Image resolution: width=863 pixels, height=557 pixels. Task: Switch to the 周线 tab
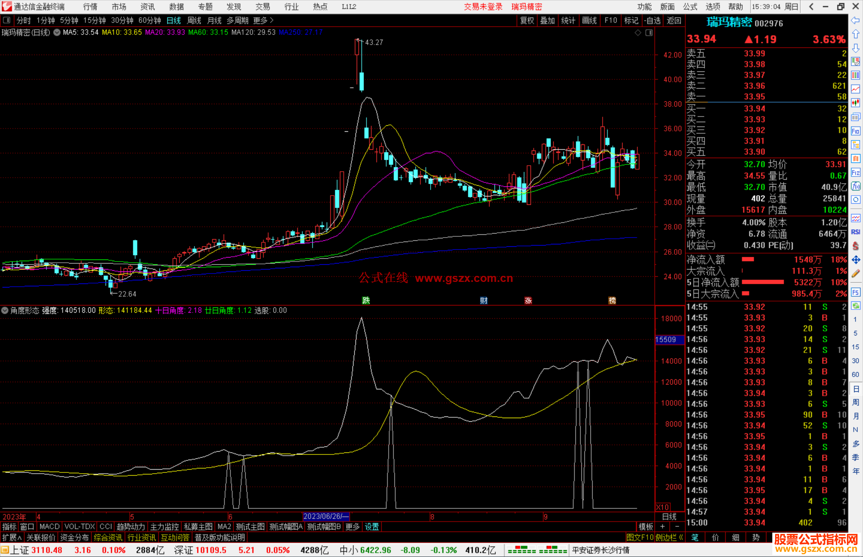[x=194, y=20]
